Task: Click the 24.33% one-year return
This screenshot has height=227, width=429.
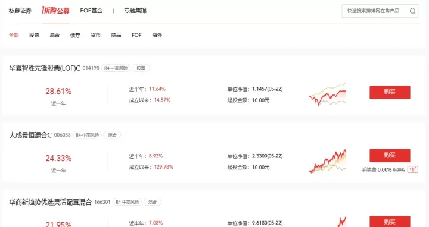Action: (x=58, y=158)
